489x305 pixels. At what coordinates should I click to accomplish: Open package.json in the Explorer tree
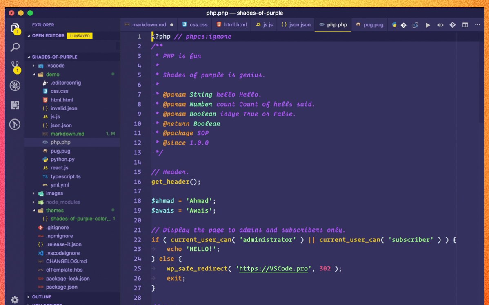(x=62, y=287)
